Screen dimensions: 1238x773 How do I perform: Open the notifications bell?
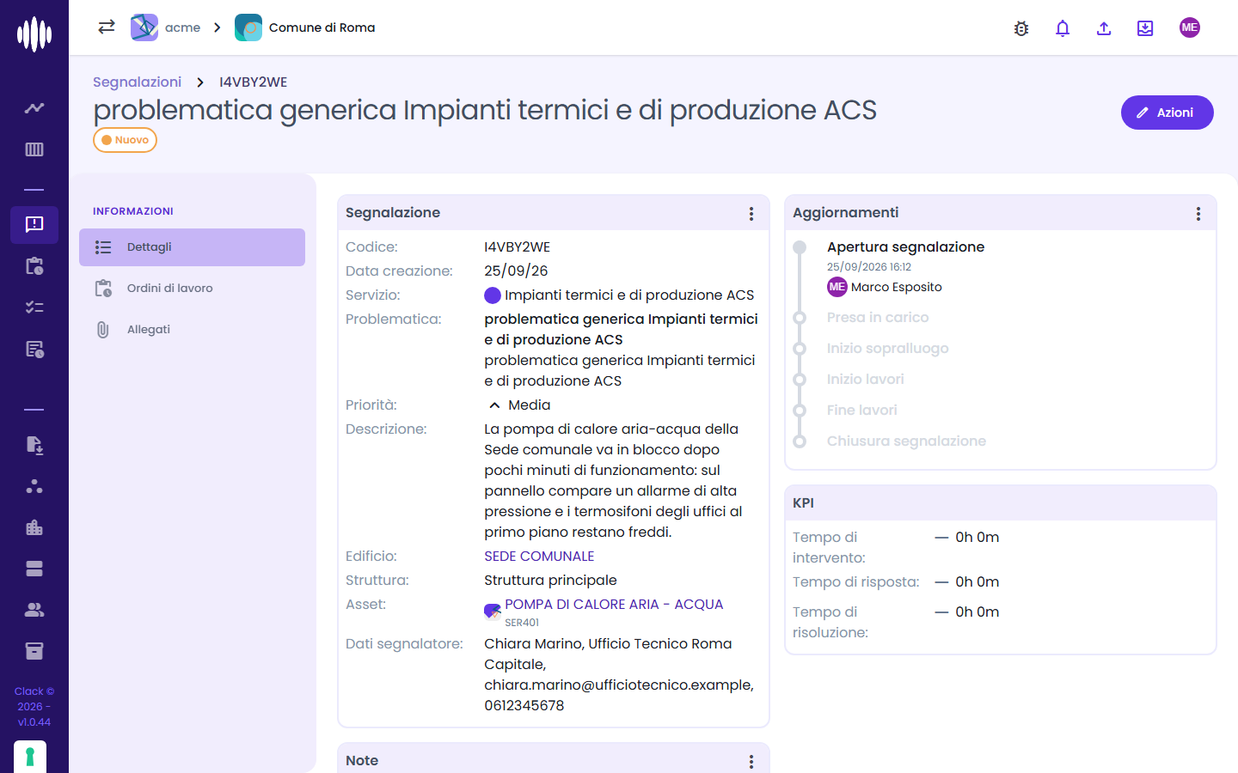(x=1063, y=28)
